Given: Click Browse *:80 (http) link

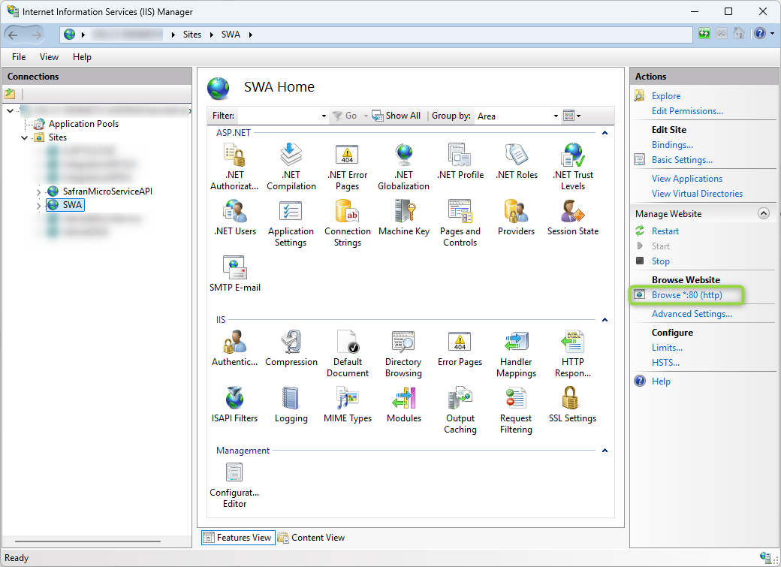Looking at the screenshot, I should [687, 295].
